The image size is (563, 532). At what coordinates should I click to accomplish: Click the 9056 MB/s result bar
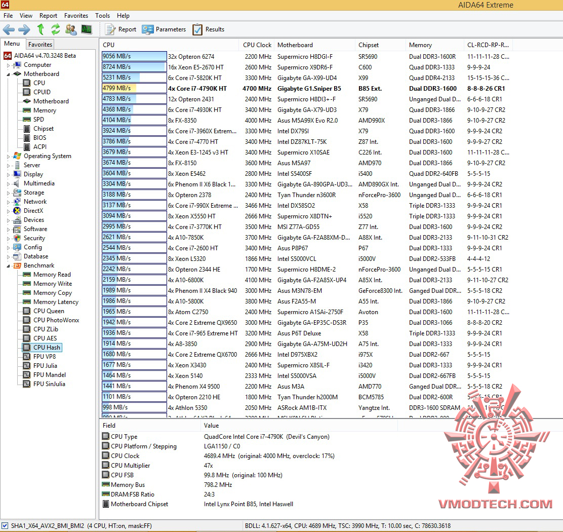tap(134, 56)
